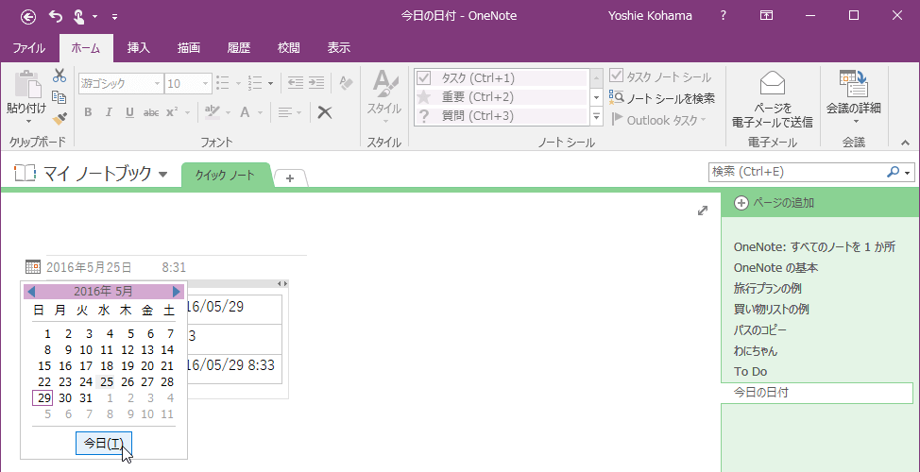Switch to the 履歴 tab

(239, 48)
